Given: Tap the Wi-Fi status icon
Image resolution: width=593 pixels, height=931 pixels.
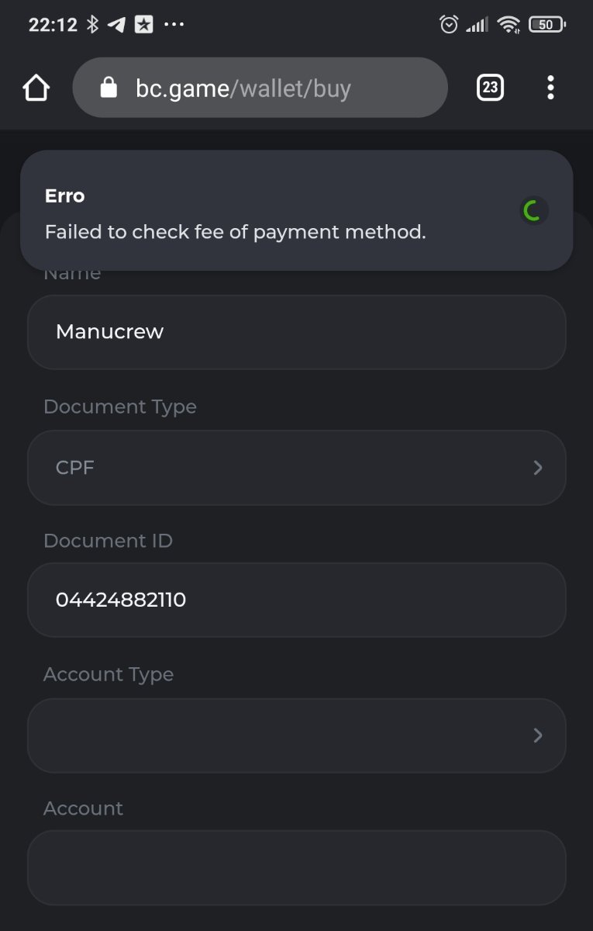Looking at the screenshot, I should point(509,25).
